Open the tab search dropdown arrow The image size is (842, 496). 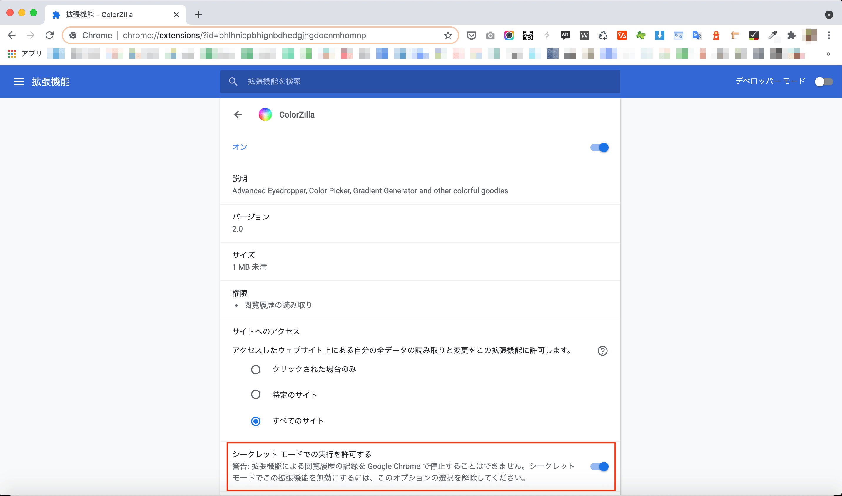pos(829,15)
